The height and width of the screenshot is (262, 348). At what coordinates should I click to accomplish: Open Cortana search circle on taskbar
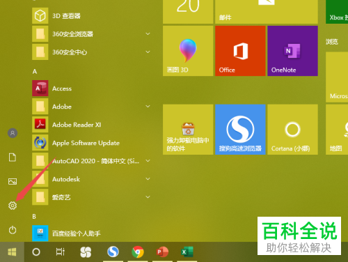tap(36, 252)
